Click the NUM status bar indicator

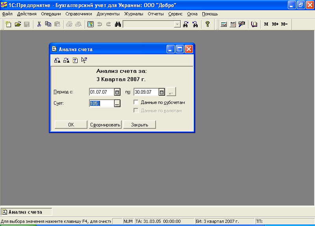[128, 221]
